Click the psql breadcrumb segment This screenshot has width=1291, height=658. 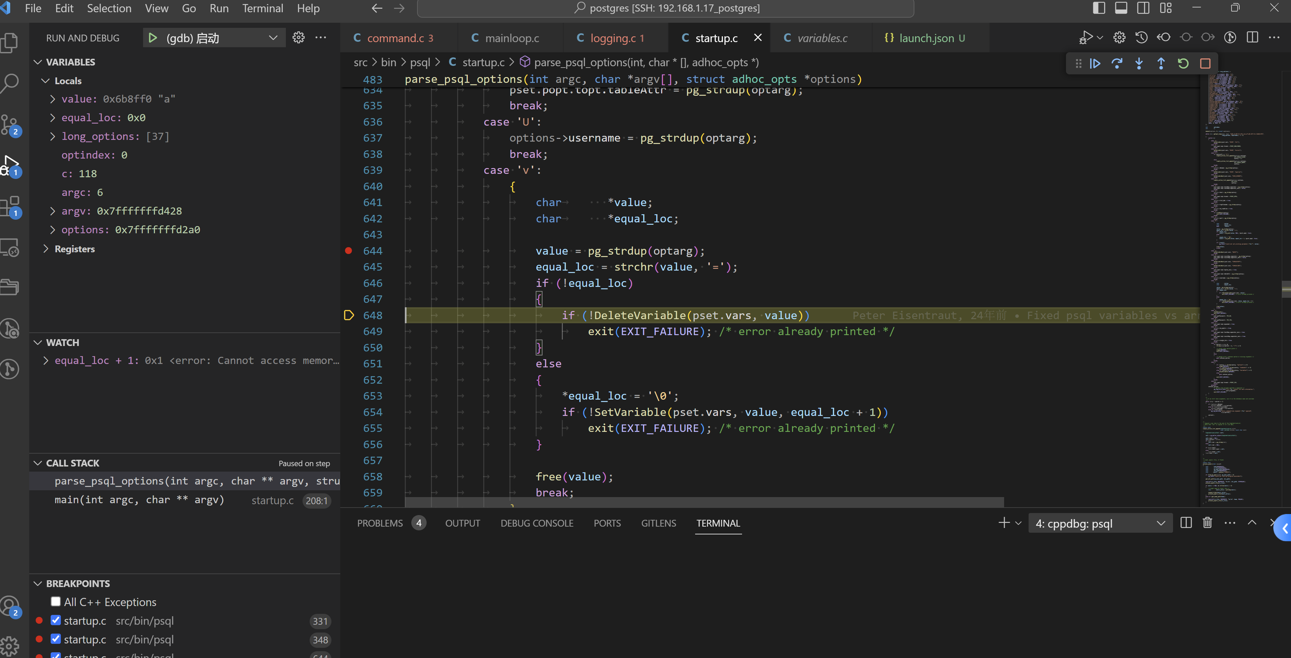pyautogui.click(x=420, y=62)
